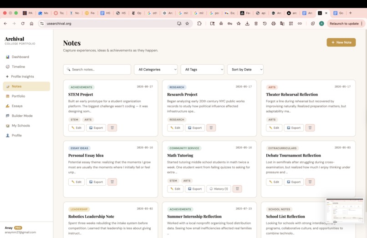367x238 pixels.
Task: Open Summer Internship Reflection title
Action: 194,217
